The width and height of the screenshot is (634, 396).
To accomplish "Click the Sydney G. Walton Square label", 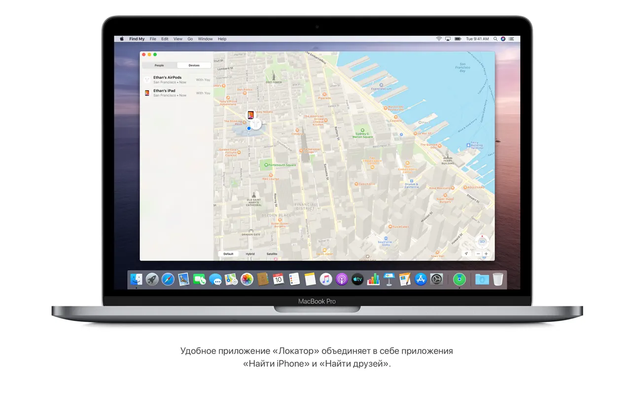I will click(362, 133).
